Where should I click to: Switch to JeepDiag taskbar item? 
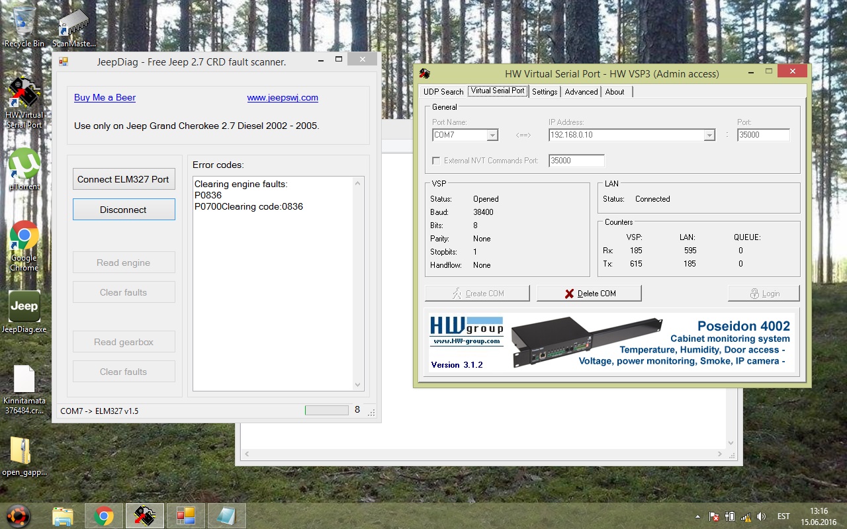coord(185,516)
